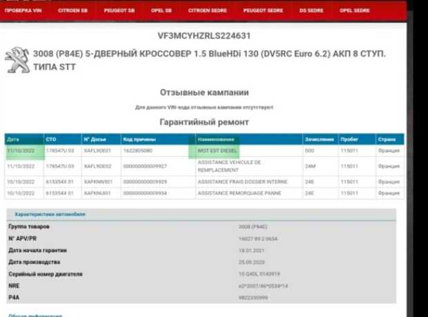Sort by the N° Досье column header

[x=101, y=140]
